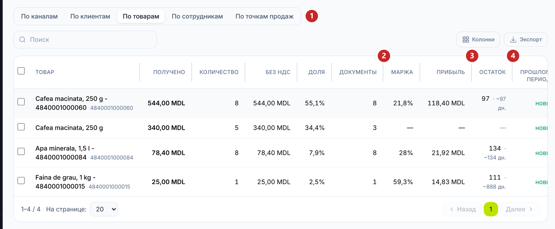Image resolution: width=555 pixels, height=229 pixels.
Task: Click the 34,4% share value
Action: point(315,128)
